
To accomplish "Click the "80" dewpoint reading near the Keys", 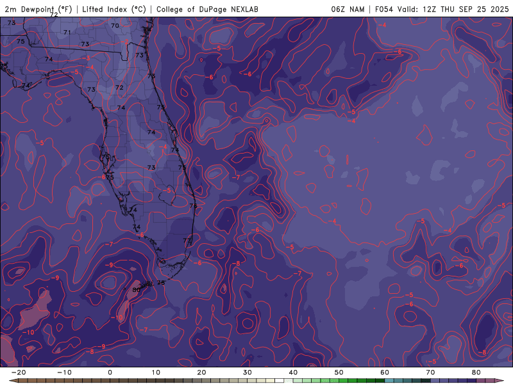I will tap(136, 290).
